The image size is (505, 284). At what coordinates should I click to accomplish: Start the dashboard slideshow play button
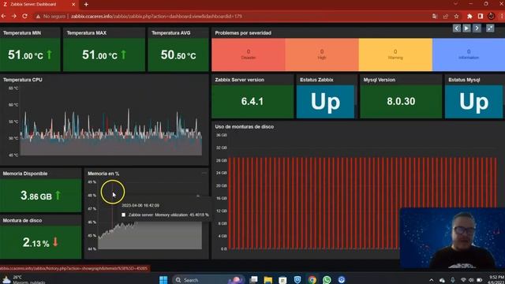[x=466, y=28]
